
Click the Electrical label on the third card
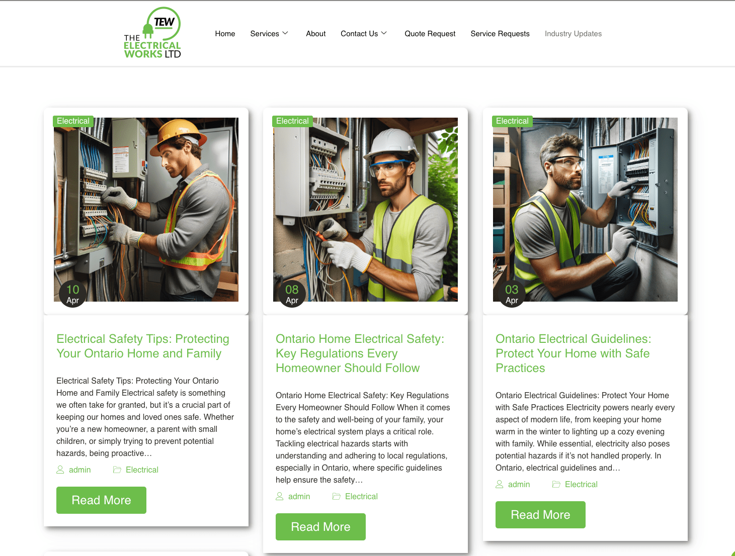[512, 121]
